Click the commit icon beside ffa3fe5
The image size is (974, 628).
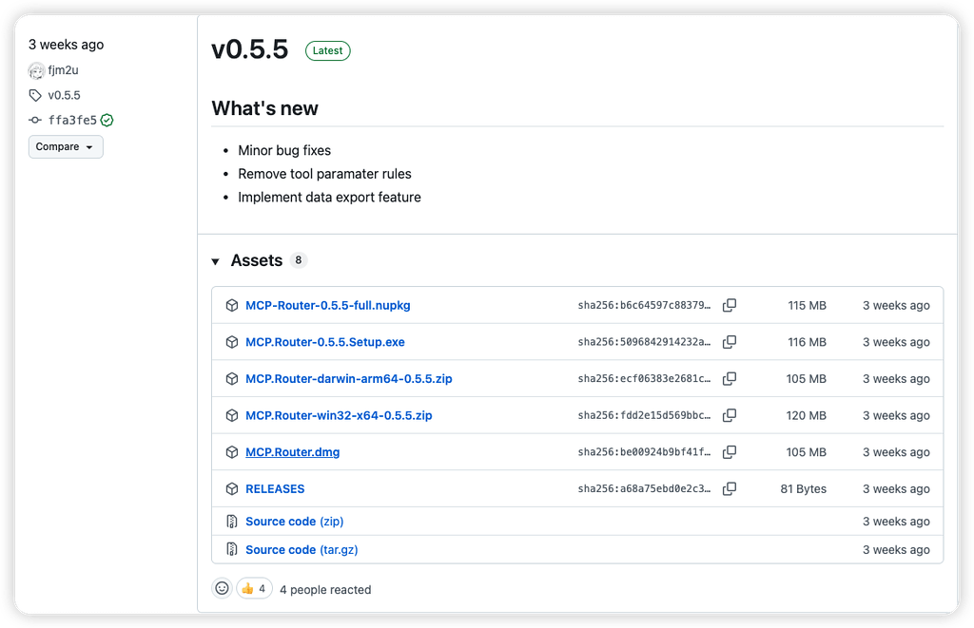coord(35,121)
